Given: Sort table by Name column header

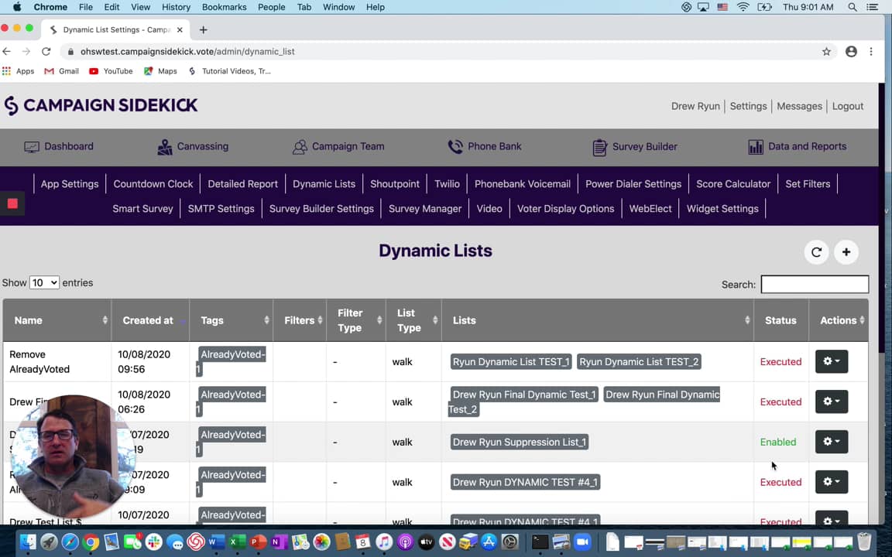Looking at the screenshot, I should coord(29,320).
